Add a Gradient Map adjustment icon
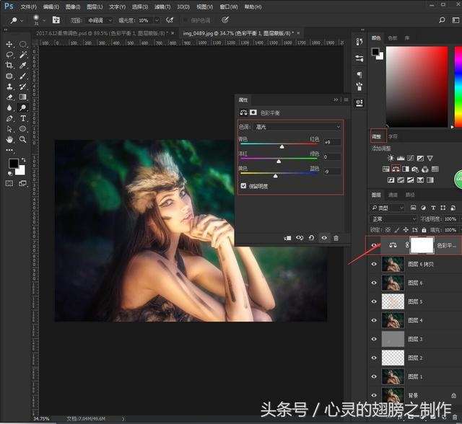 (x=430, y=180)
